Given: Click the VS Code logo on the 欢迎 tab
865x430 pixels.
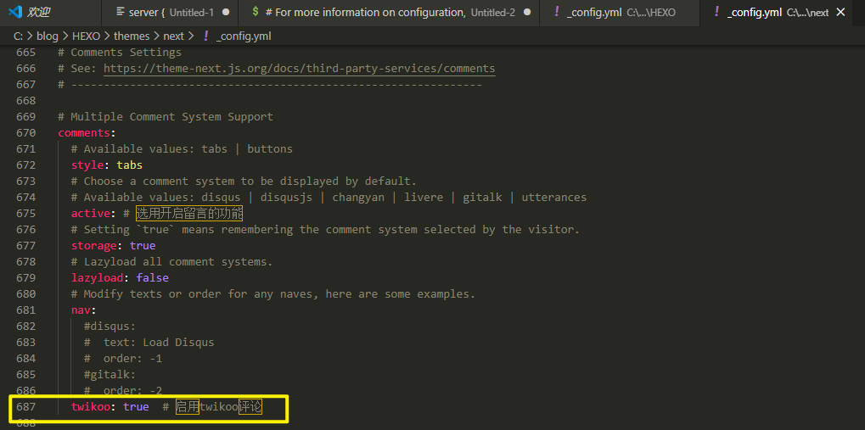Looking at the screenshot, I should point(14,12).
